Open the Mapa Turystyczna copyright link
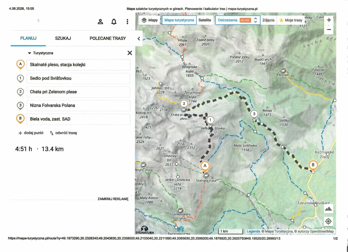This screenshot has width=348, height=252. pos(277,231)
